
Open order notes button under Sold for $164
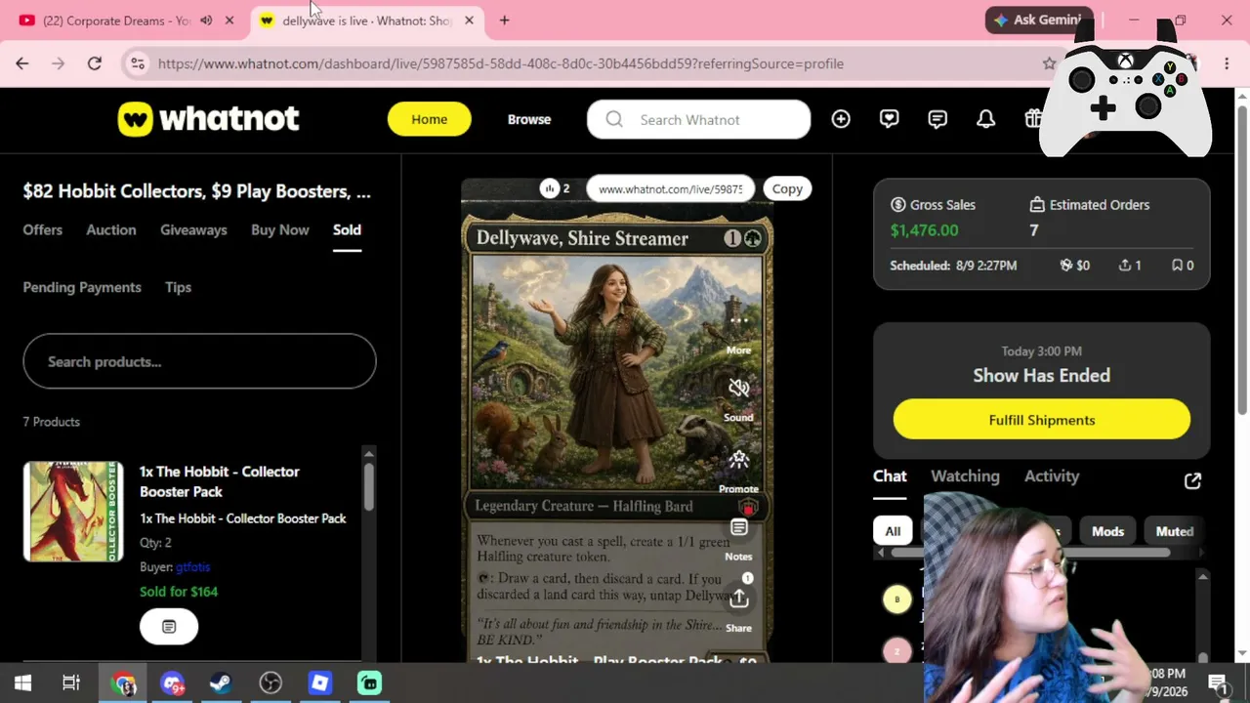point(169,626)
